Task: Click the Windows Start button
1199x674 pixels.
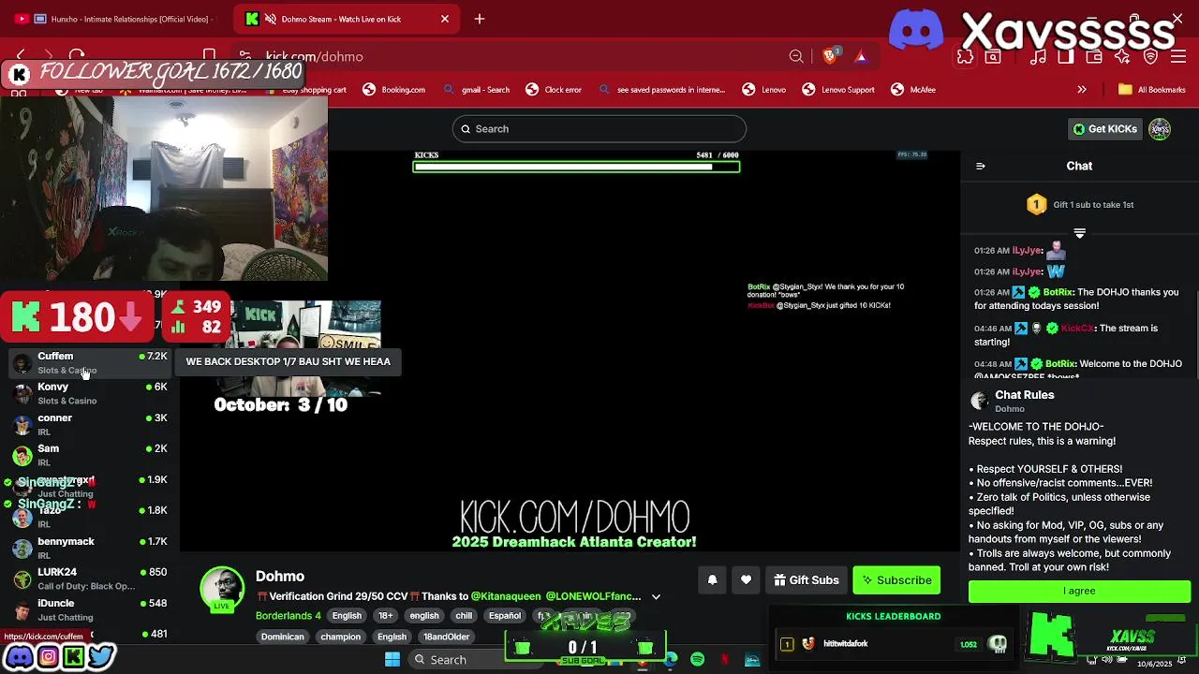Action: pos(392,660)
